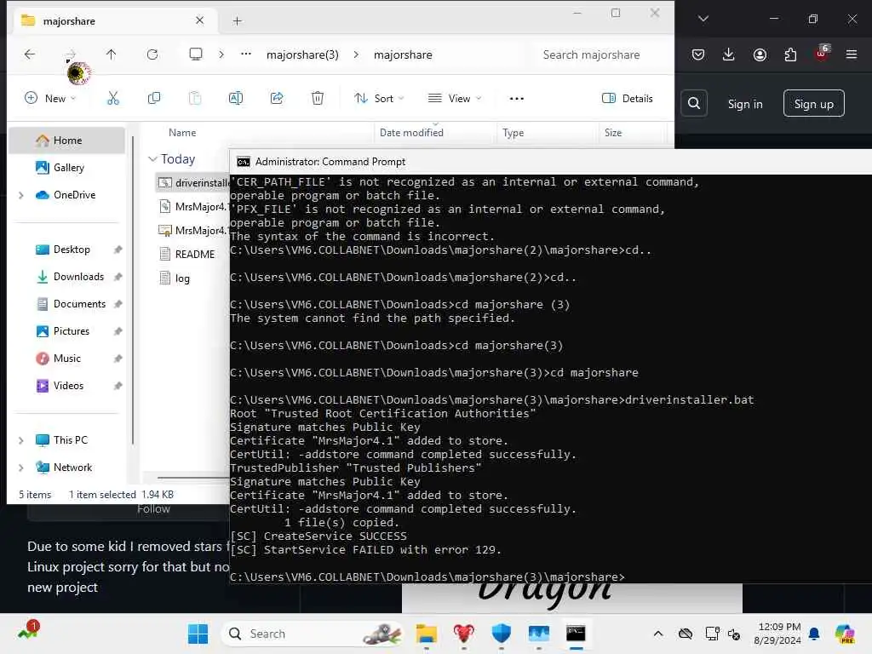Open the Windows Start menu
Screen dimensions: 872x654
pos(198,634)
